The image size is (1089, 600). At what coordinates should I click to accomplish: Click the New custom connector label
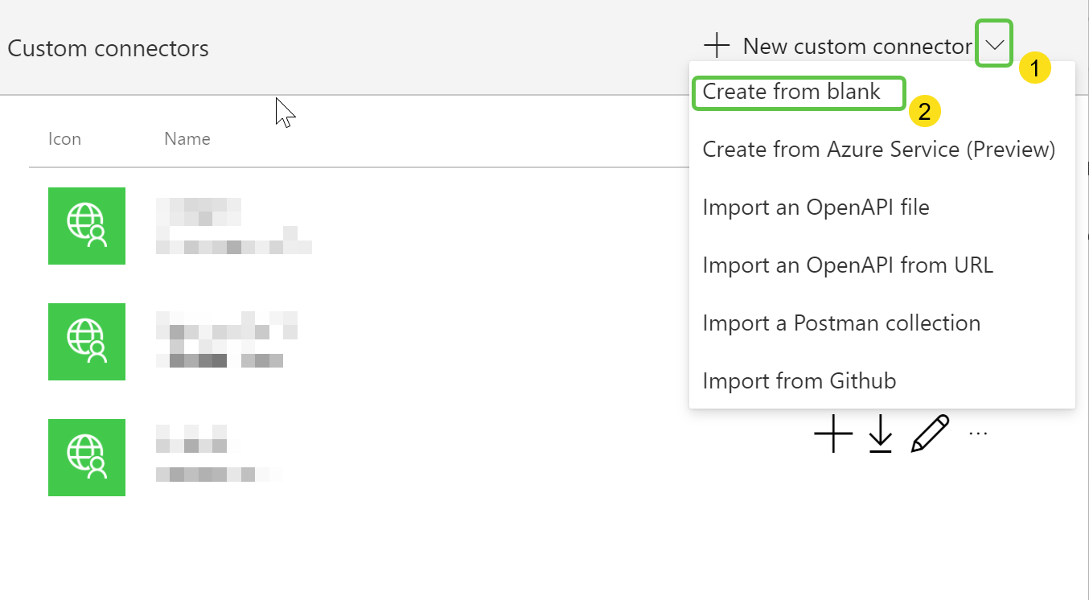pos(857,47)
